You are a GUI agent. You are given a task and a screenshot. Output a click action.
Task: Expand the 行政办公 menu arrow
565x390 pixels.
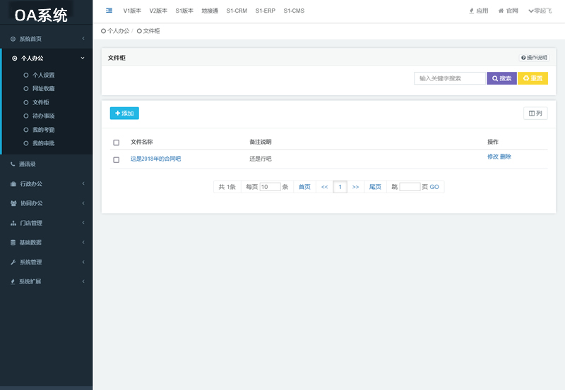[83, 183]
